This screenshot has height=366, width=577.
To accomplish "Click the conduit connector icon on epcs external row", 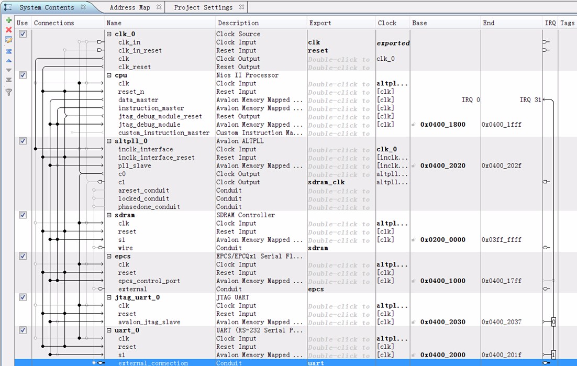I will point(101,289).
